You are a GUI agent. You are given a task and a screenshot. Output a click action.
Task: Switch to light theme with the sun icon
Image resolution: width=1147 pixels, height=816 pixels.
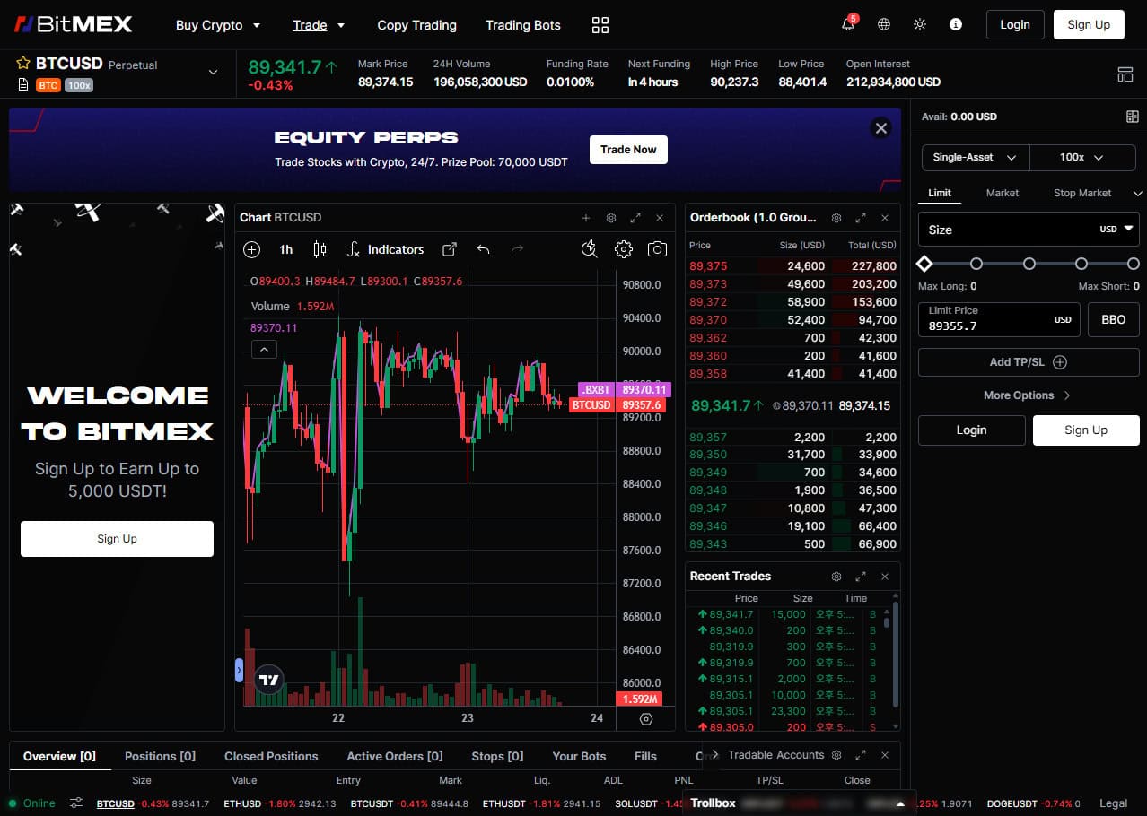click(919, 24)
